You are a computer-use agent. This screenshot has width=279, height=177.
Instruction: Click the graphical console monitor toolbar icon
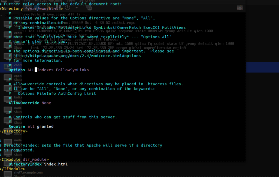point(28,8)
